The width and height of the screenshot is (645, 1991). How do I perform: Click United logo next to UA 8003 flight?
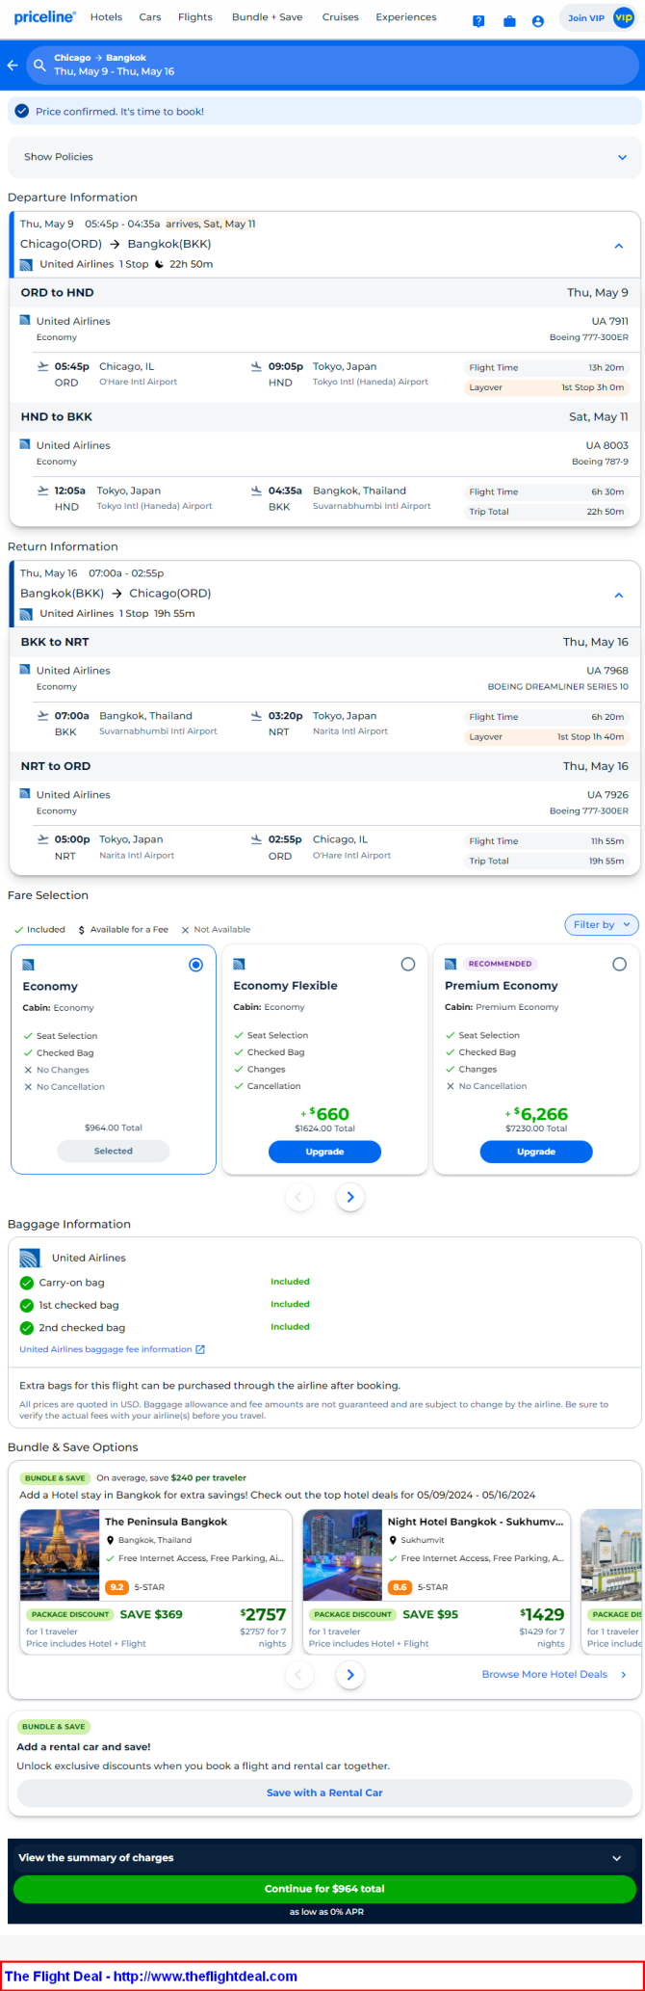click(x=25, y=444)
